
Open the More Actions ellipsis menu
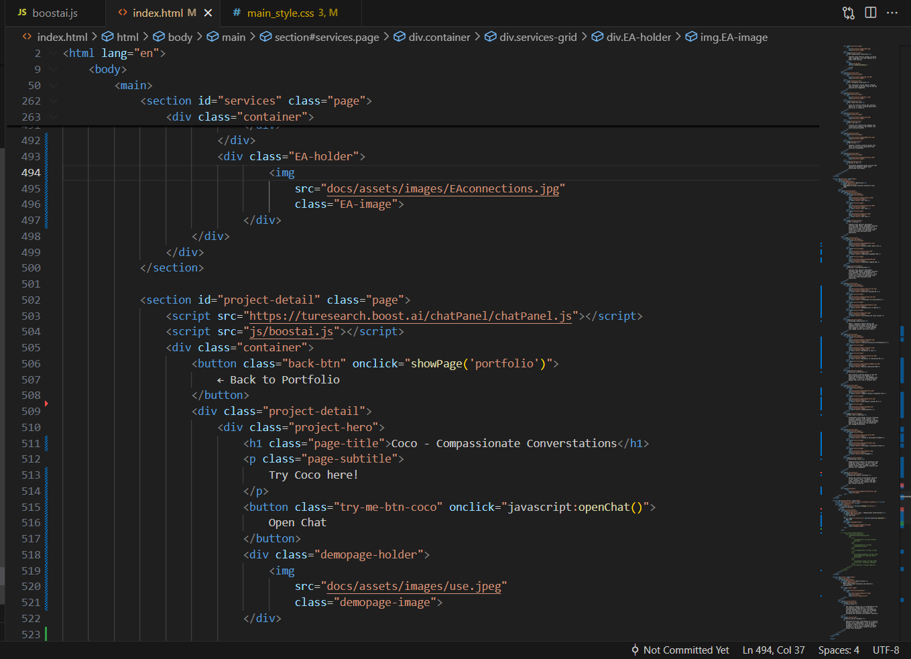tap(892, 13)
